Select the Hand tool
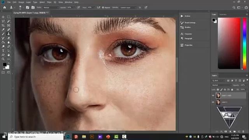Viewport: 249px width, 140px height. coord(9,55)
